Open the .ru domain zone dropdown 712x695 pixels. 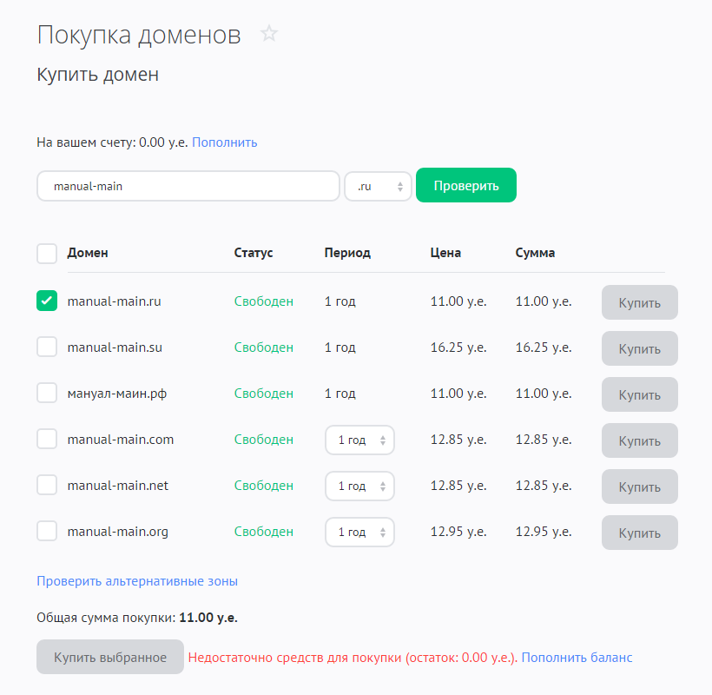pyautogui.click(x=378, y=186)
